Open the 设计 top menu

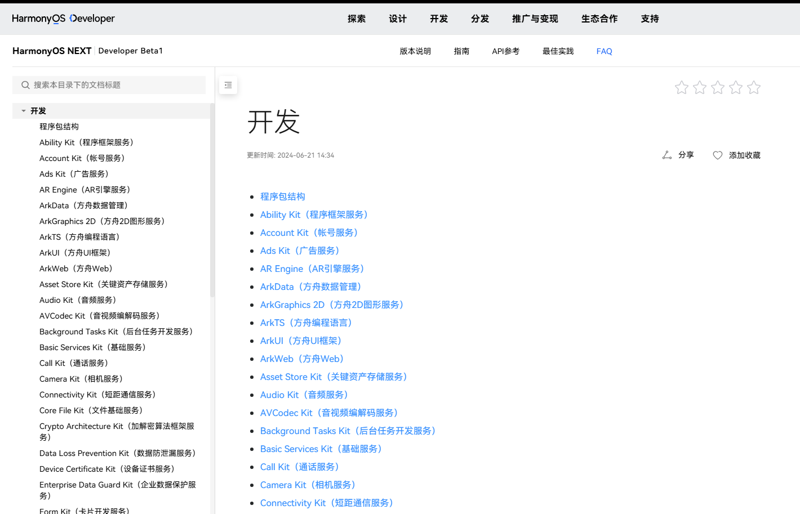(x=398, y=19)
